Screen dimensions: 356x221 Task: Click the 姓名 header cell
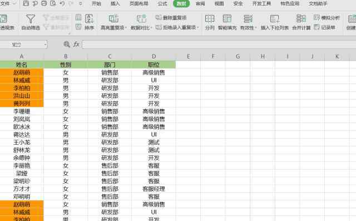pyautogui.click(x=22, y=65)
